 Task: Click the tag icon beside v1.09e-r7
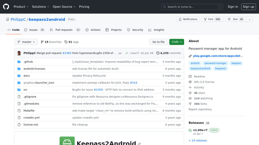point(190,130)
